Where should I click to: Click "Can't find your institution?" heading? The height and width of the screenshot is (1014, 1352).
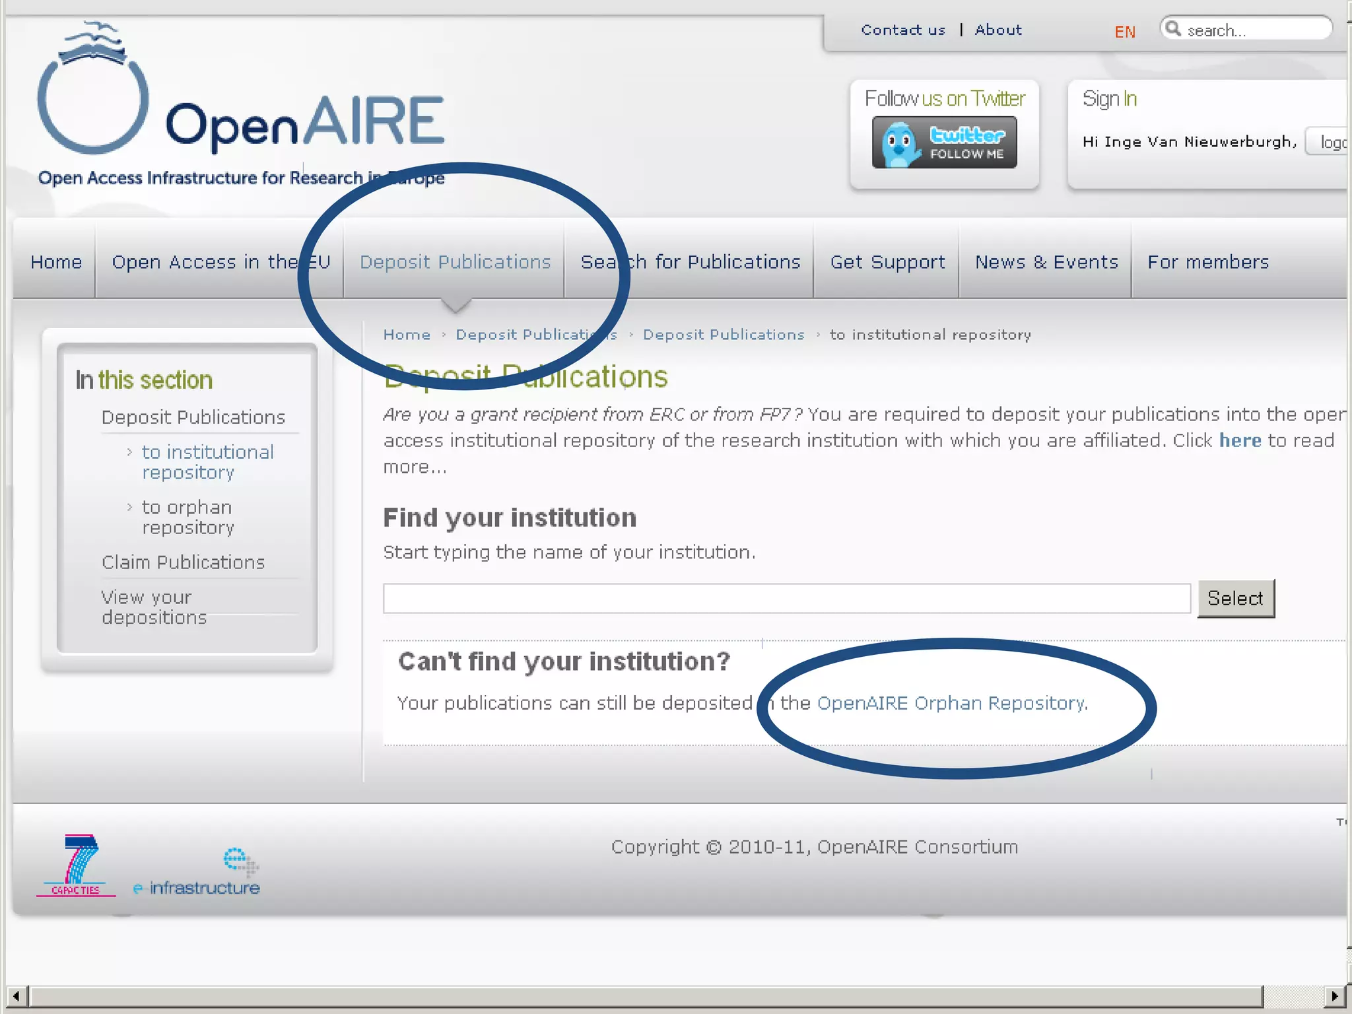click(x=564, y=661)
